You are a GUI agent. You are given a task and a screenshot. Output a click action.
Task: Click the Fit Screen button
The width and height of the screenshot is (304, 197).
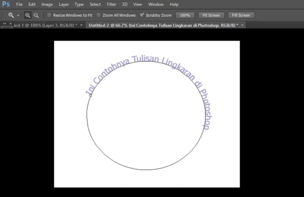coord(211,15)
